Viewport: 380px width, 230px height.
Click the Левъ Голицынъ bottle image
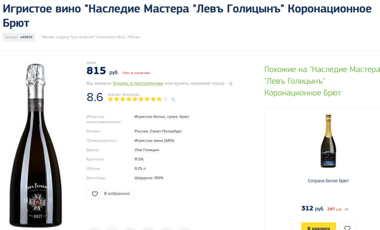pos(35,145)
